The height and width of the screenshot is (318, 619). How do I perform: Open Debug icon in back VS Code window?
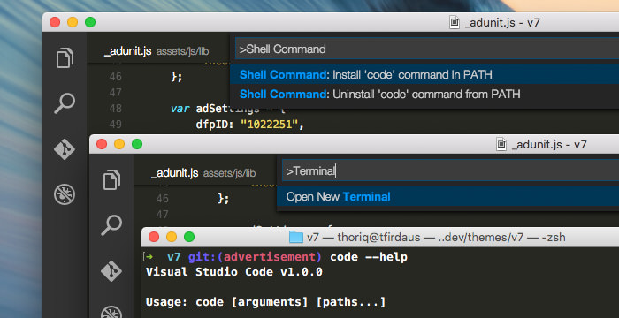(x=65, y=194)
